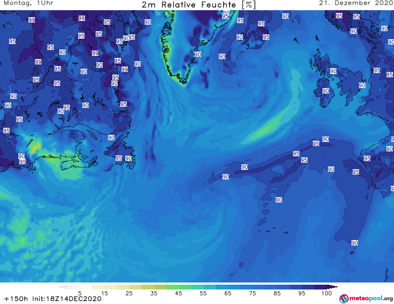The height and width of the screenshot is (304, 394).
Task: Select the map title "2m Relative Feuchte [%]"
Action: click(198, 5)
